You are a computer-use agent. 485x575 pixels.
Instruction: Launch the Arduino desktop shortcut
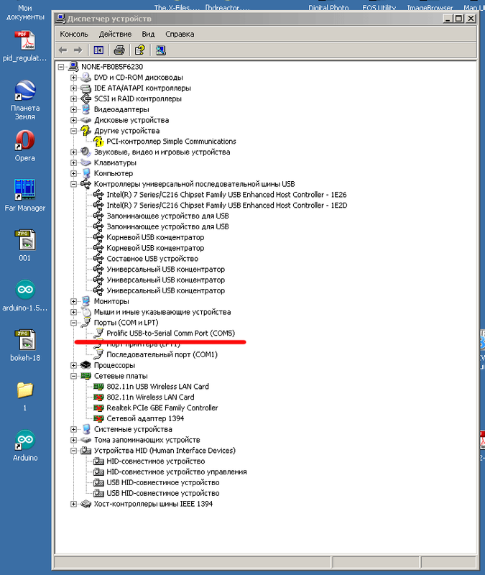(x=25, y=440)
